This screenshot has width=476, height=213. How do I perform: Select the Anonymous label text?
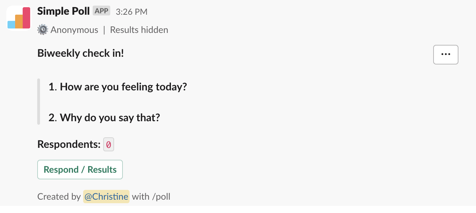(74, 30)
